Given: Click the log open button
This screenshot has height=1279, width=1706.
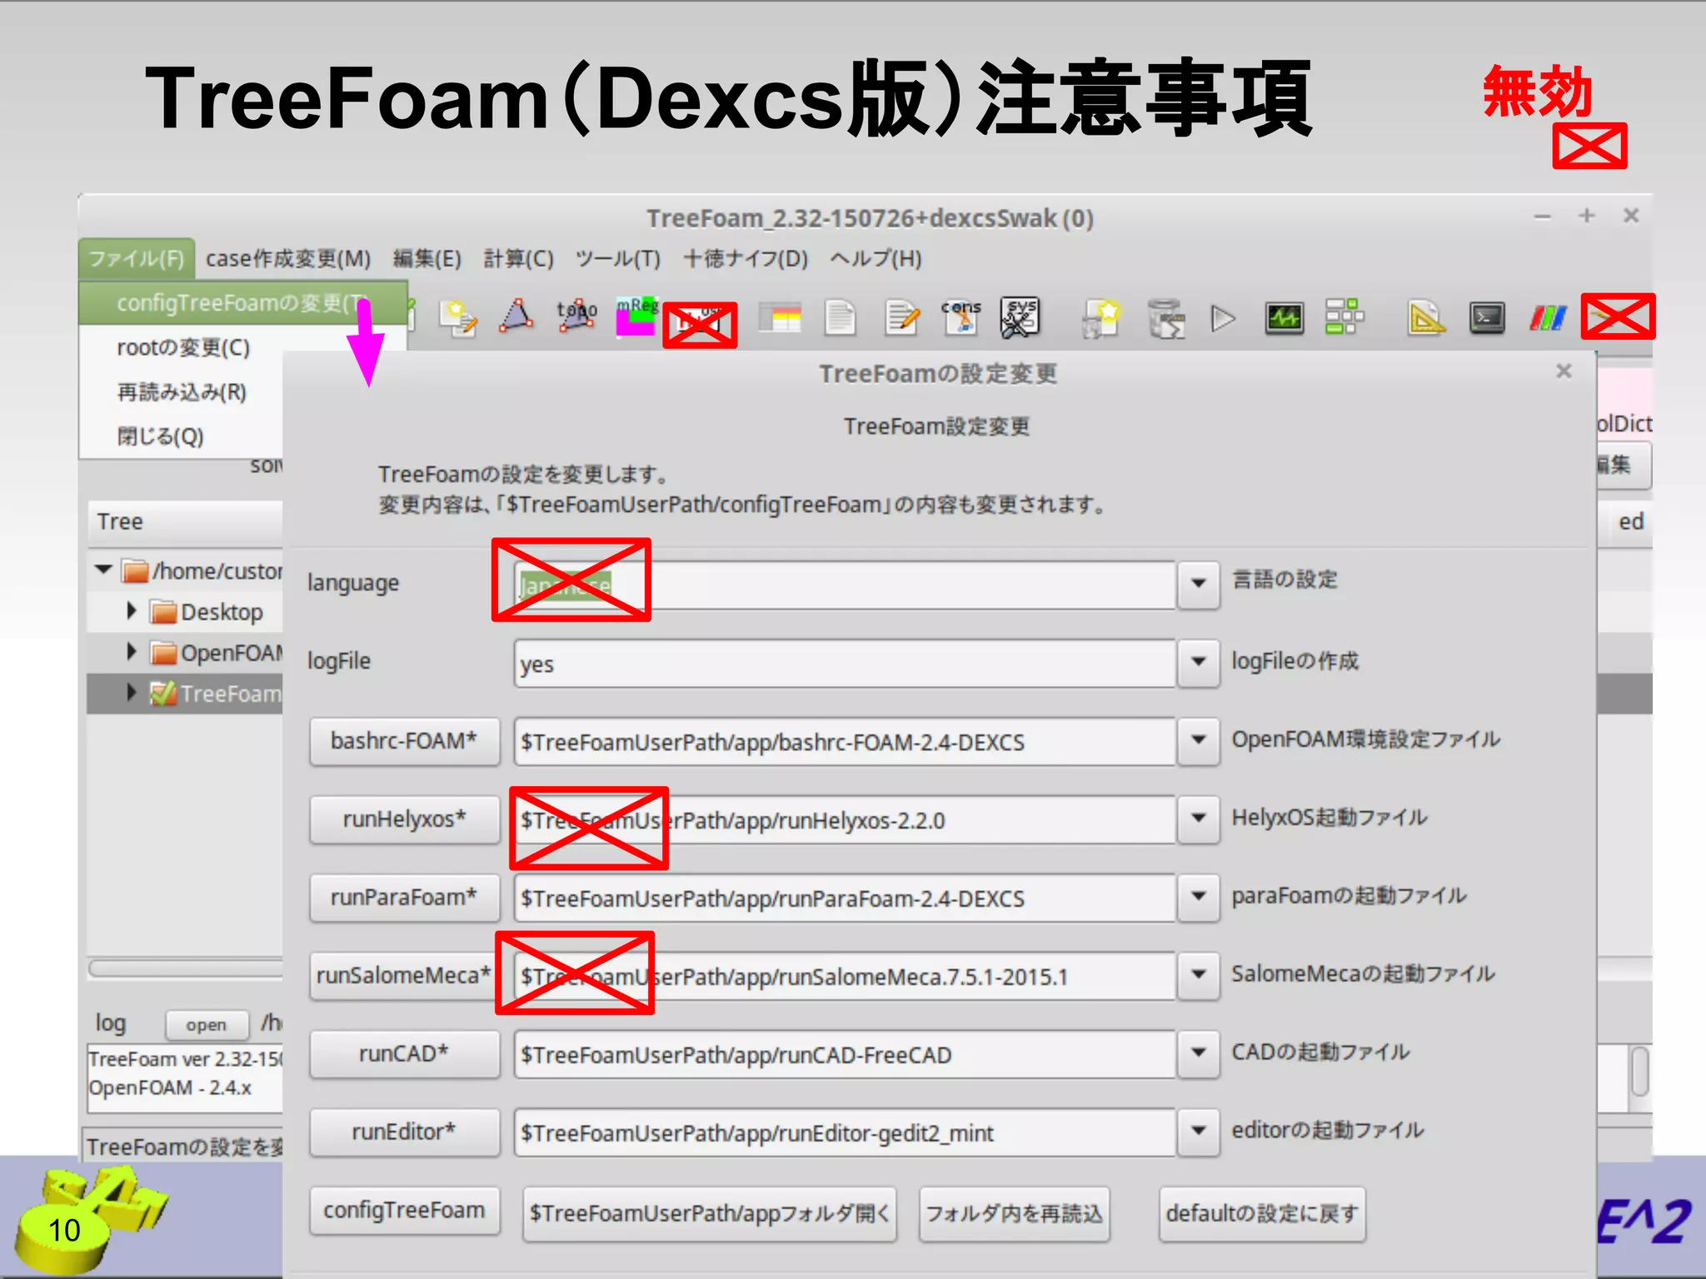Looking at the screenshot, I should pos(207,1024).
